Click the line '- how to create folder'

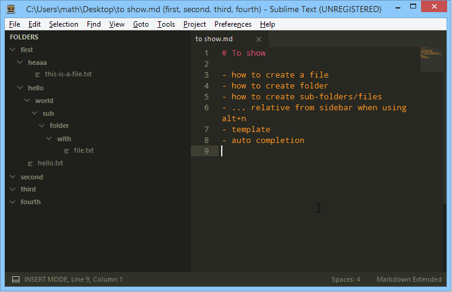click(x=275, y=86)
